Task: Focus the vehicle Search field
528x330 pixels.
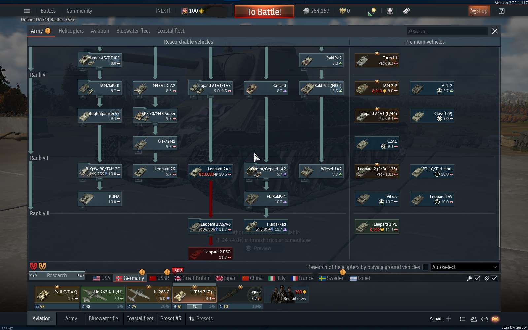Action: pos(447,31)
